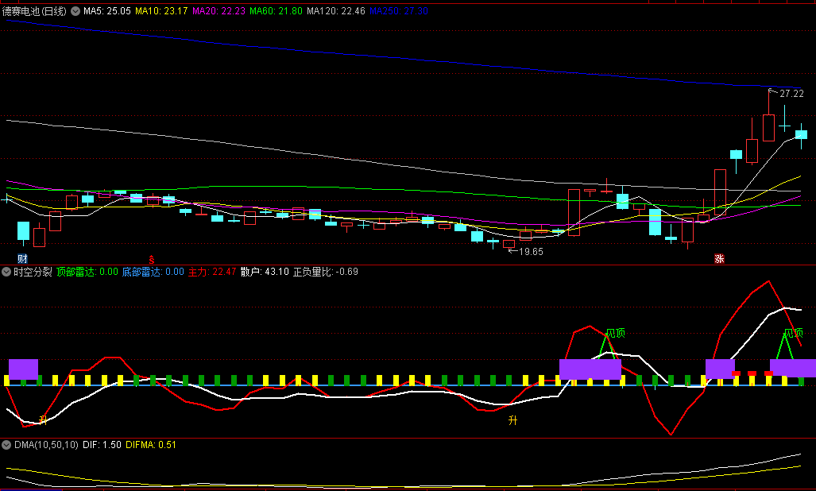This screenshot has height=491, width=816.
Task: Click the 涨 marker icon
Action: [719, 258]
